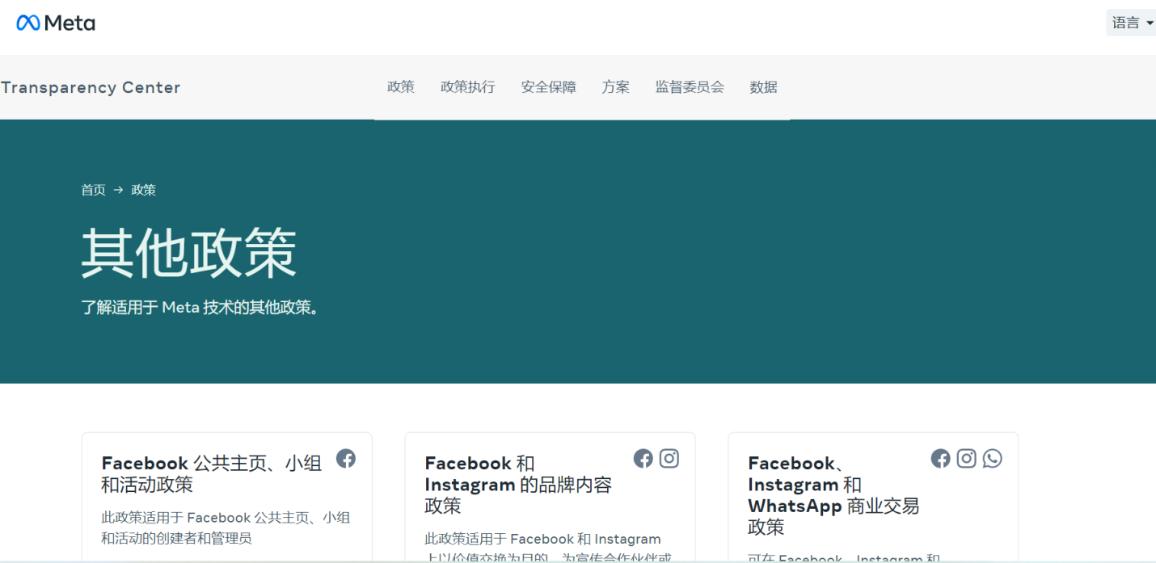Select 政策执行 in the navigation bar
Image resolution: width=1156 pixels, height=563 pixels.
(x=468, y=86)
